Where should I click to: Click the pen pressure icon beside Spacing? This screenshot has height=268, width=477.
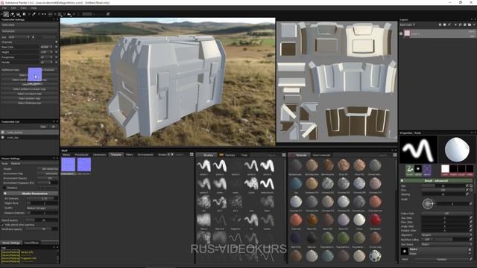coord(467,194)
